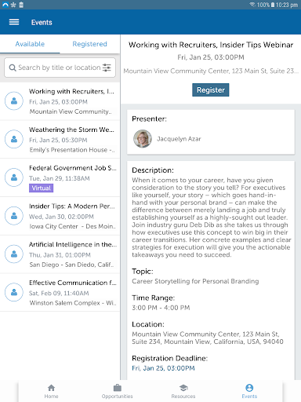Image resolution: width=301 pixels, height=402 pixels.
Task: Select the Artificial Intelligence in the... event
Action: coord(60,254)
